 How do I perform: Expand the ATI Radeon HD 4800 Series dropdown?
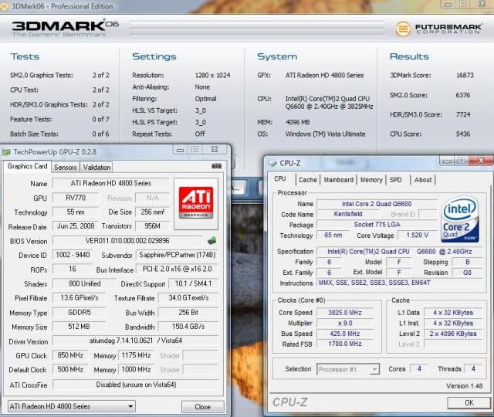tap(72, 406)
